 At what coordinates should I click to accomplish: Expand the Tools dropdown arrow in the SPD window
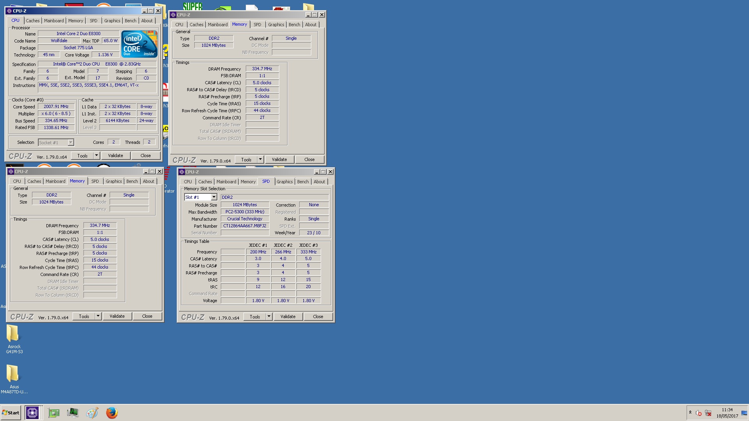pyautogui.click(x=269, y=317)
